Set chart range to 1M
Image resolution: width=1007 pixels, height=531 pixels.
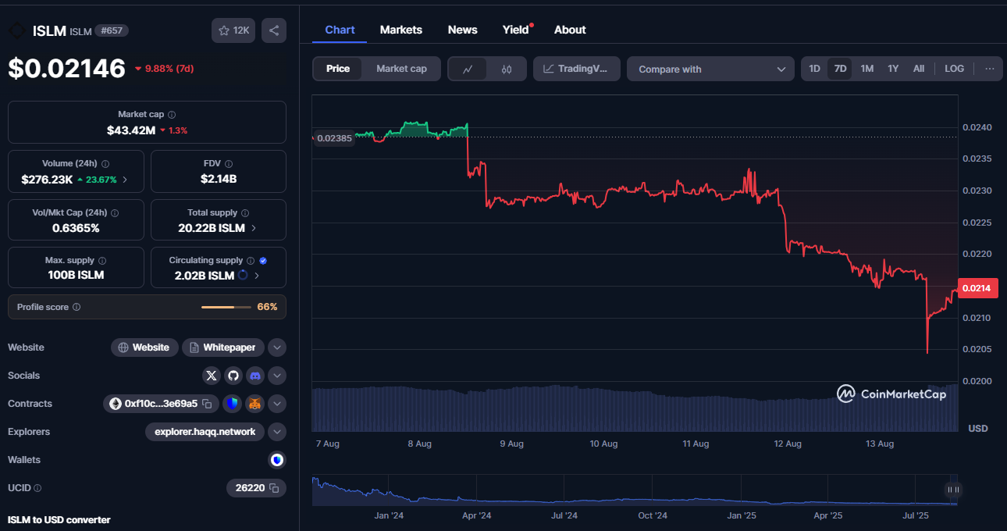tap(866, 69)
